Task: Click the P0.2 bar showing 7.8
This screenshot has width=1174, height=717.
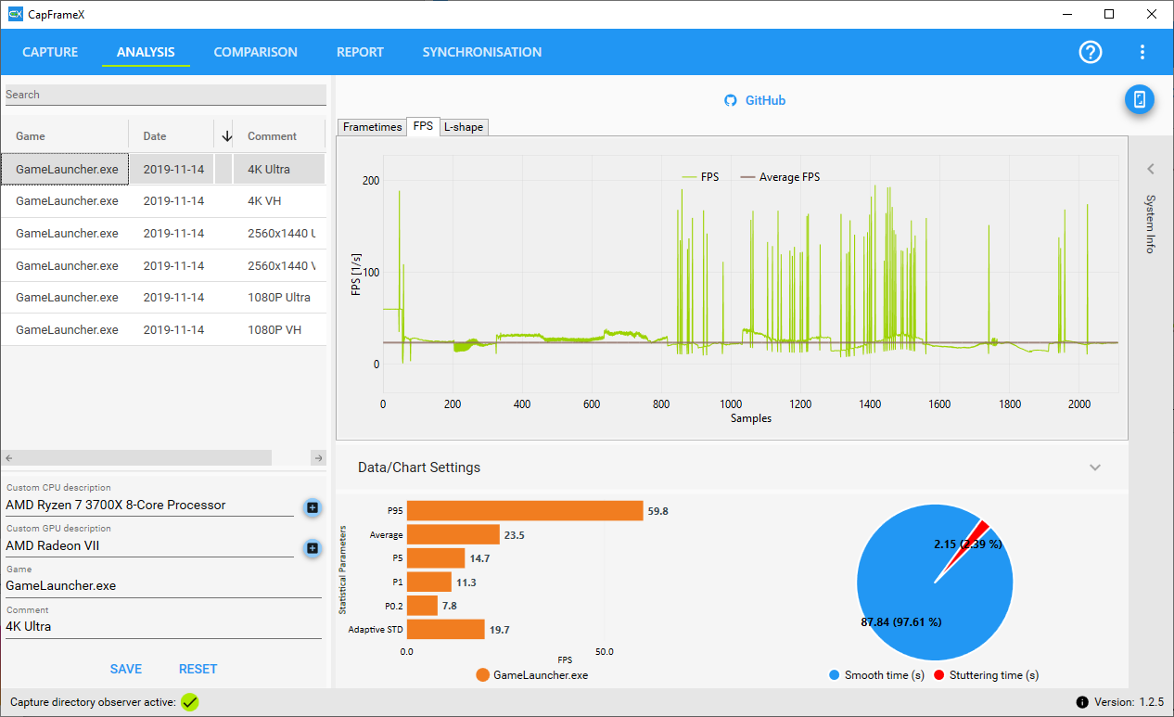Action: (422, 606)
